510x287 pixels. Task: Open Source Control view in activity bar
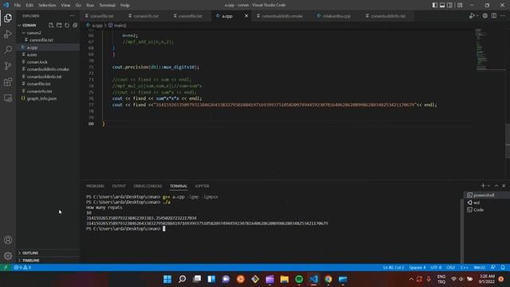8,65
